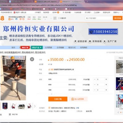Click the product keyword search field
The height and width of the screenshot is (123, 123).
pyautogui.click(x=99, y=18)
